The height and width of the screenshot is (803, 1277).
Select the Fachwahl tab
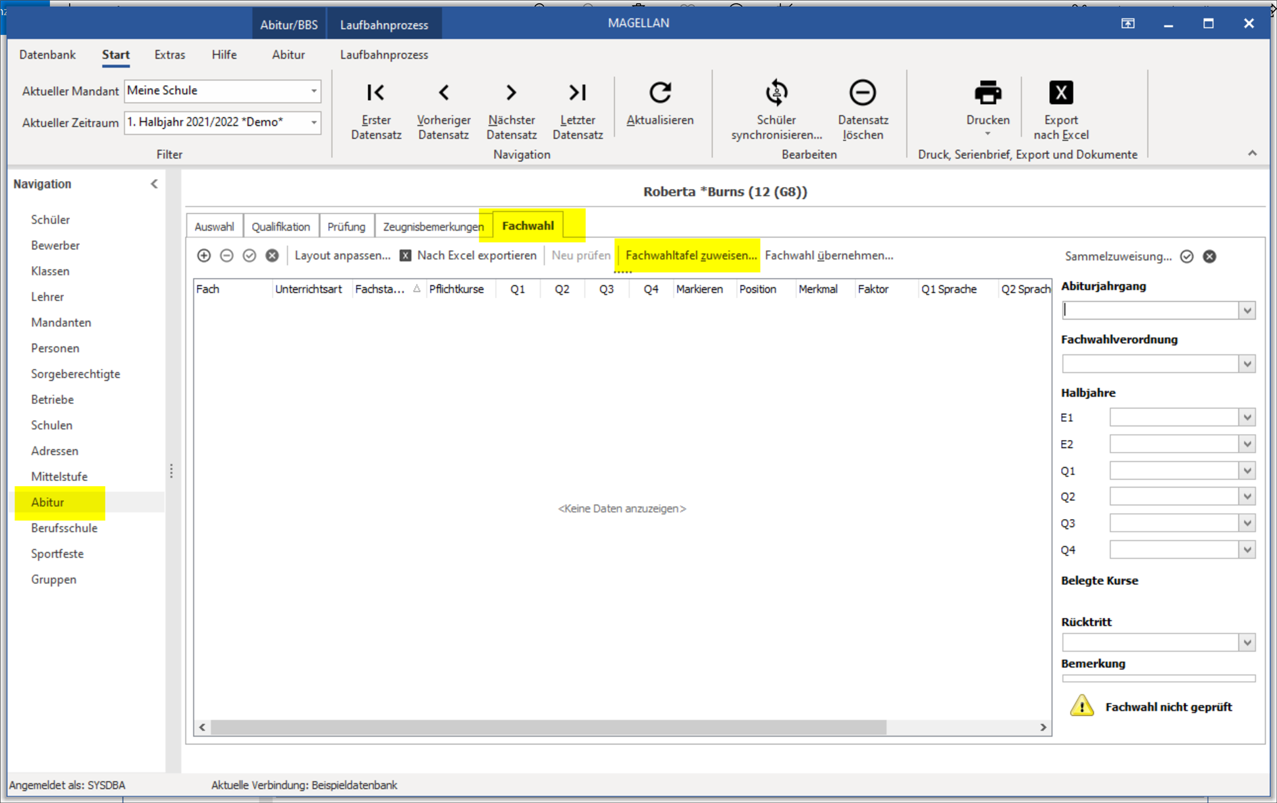528,226
